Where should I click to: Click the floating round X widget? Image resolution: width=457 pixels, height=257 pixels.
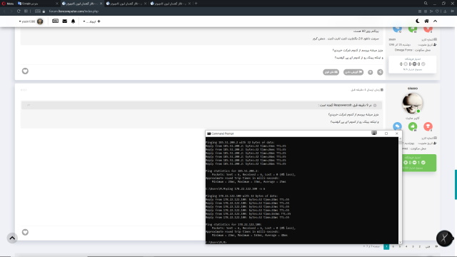[x=444, y=238]
